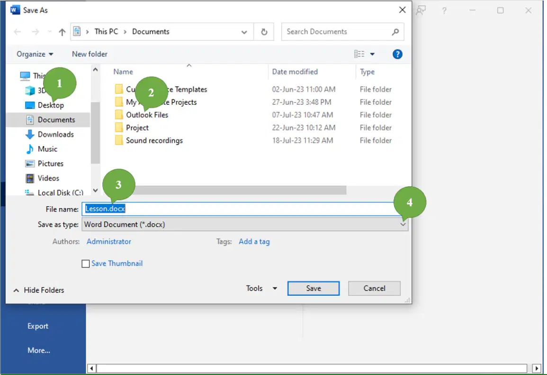The image size is (547, 375).
Task: Click the Sound recordings folder icon
Action: [x=119, y=140]
